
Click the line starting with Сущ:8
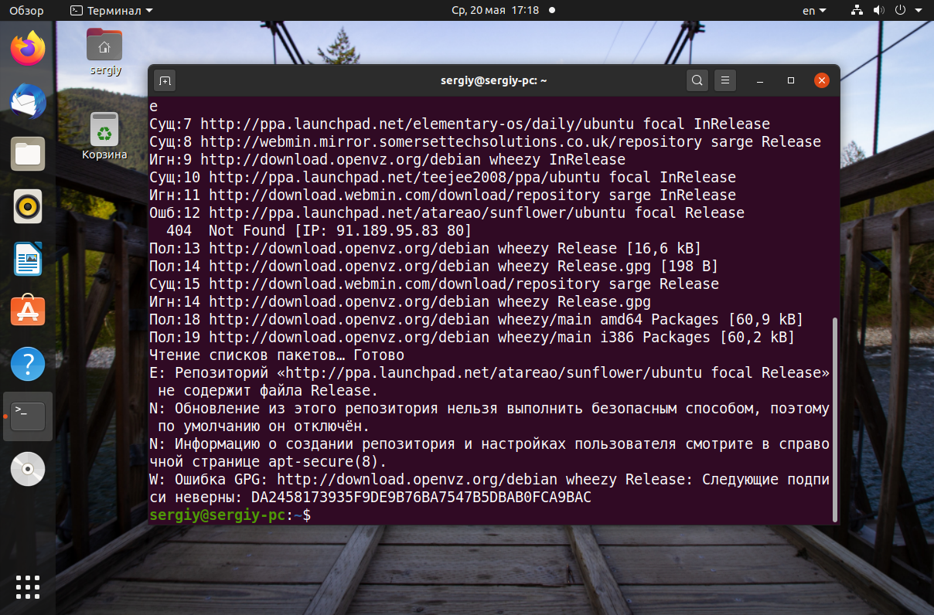click(x=485, y=142)
